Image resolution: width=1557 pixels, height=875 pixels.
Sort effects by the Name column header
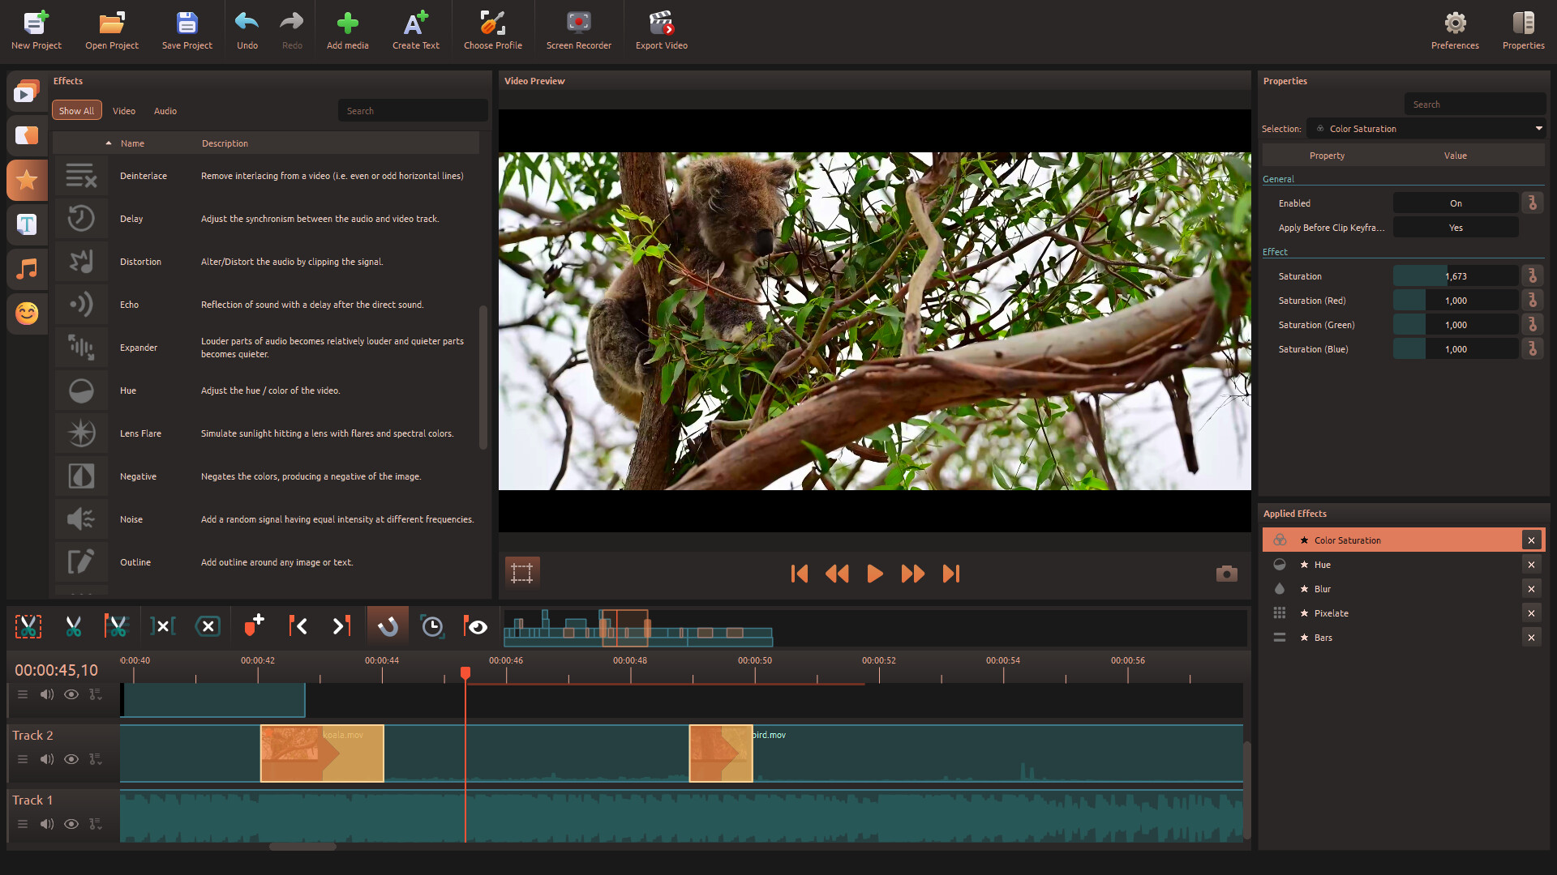coord(132,143)
